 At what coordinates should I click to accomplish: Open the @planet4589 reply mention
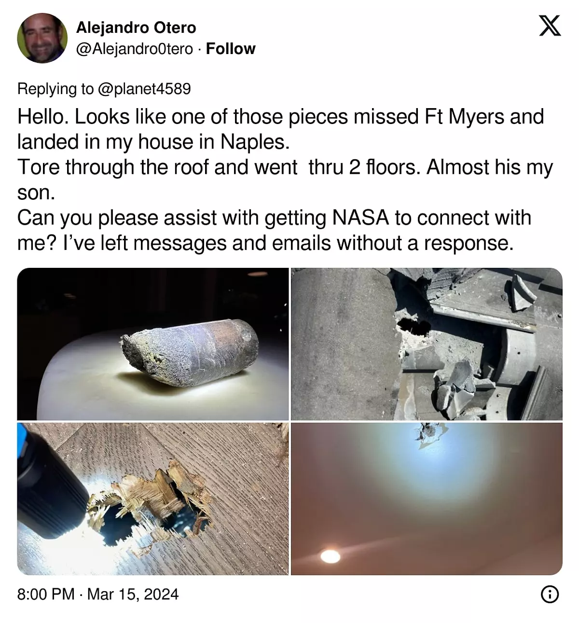click(x=144, y=89)
